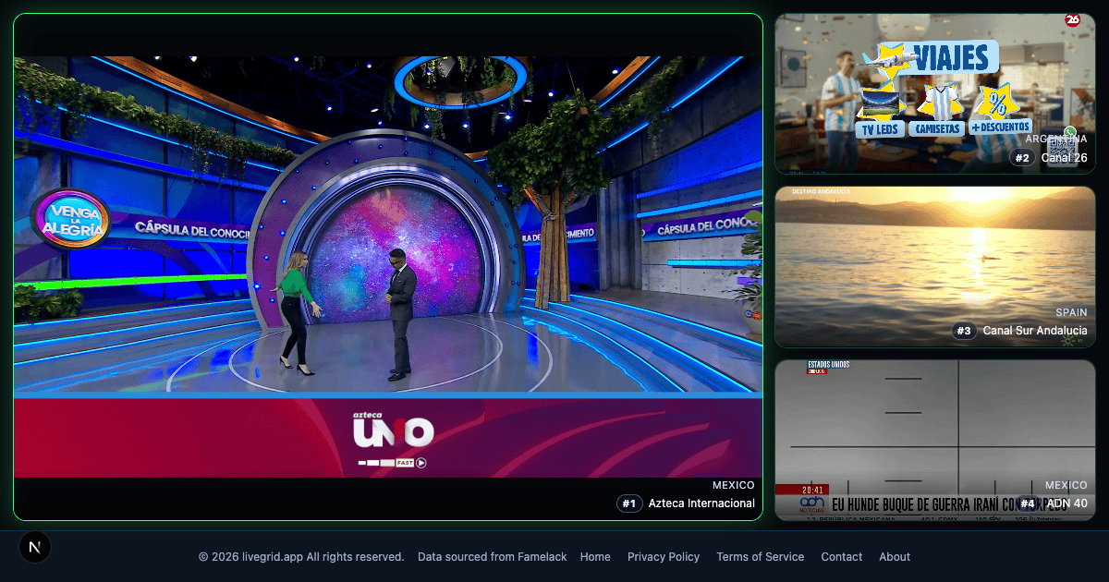This screenshot has height=582, width=1109.
Task: Navigate to the Contact page
Action: (x=841, y=557)
